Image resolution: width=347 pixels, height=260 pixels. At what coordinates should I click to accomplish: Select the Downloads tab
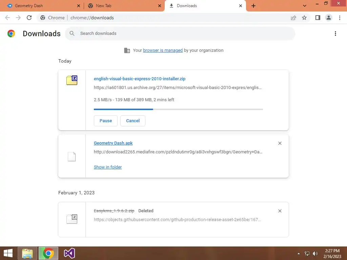pyautogui.click(x=205, y=6)
